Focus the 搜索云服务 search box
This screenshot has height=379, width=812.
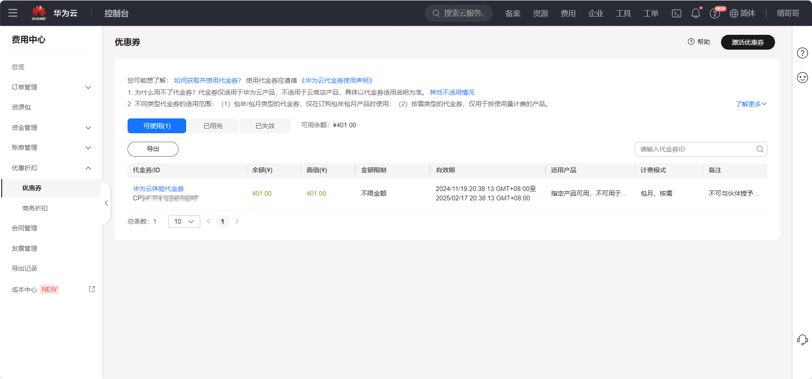pos(459,13)
